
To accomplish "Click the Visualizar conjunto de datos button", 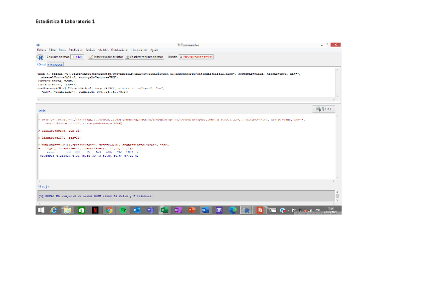I will point(144,57).
